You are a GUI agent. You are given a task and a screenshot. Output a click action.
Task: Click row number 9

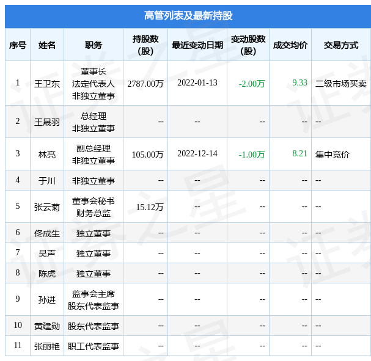(x=18, y=299)
